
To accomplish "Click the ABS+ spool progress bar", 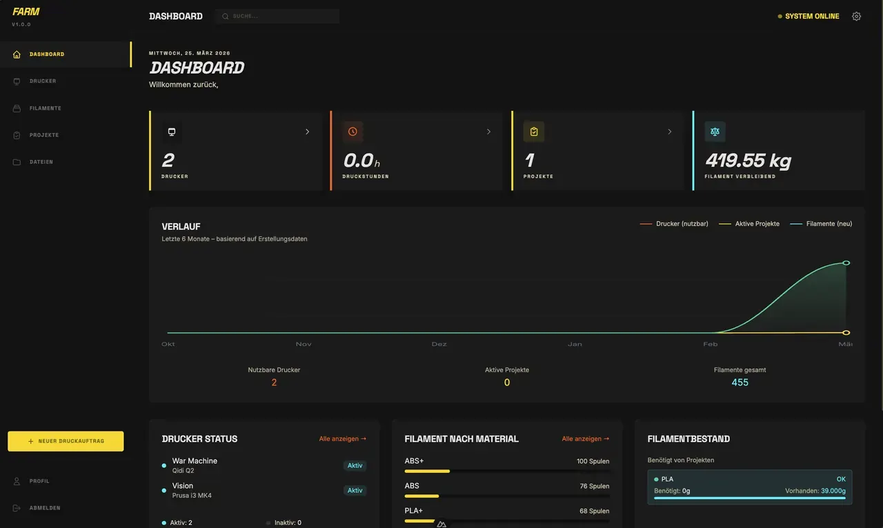I will (507, 471).
